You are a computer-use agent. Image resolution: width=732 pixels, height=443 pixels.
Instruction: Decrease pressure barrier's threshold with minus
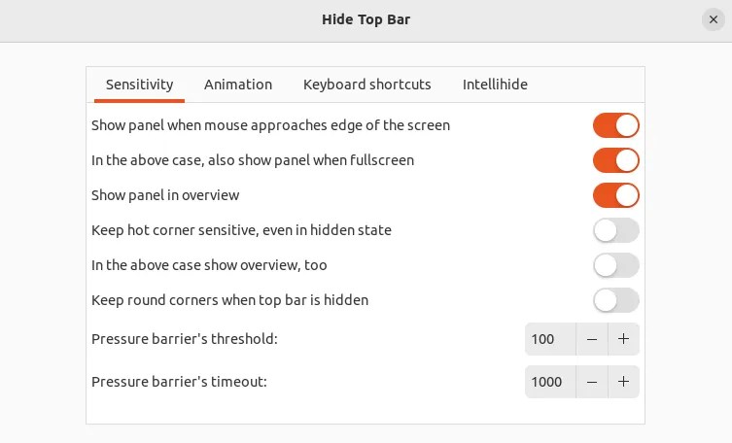tap(592, 339)
